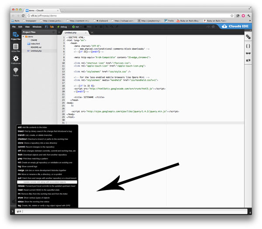Collapse the demo folder in tree
262x229 pixels.
(x=24, y=36)
